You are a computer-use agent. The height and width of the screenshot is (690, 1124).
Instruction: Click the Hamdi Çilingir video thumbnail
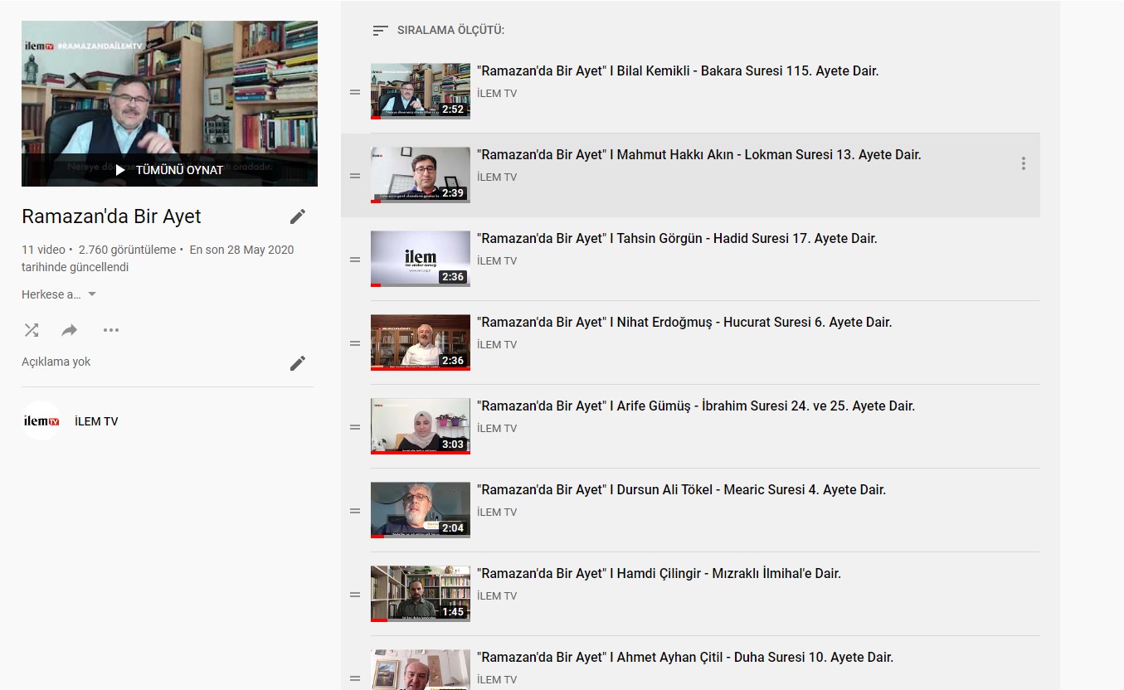[421, 594]
